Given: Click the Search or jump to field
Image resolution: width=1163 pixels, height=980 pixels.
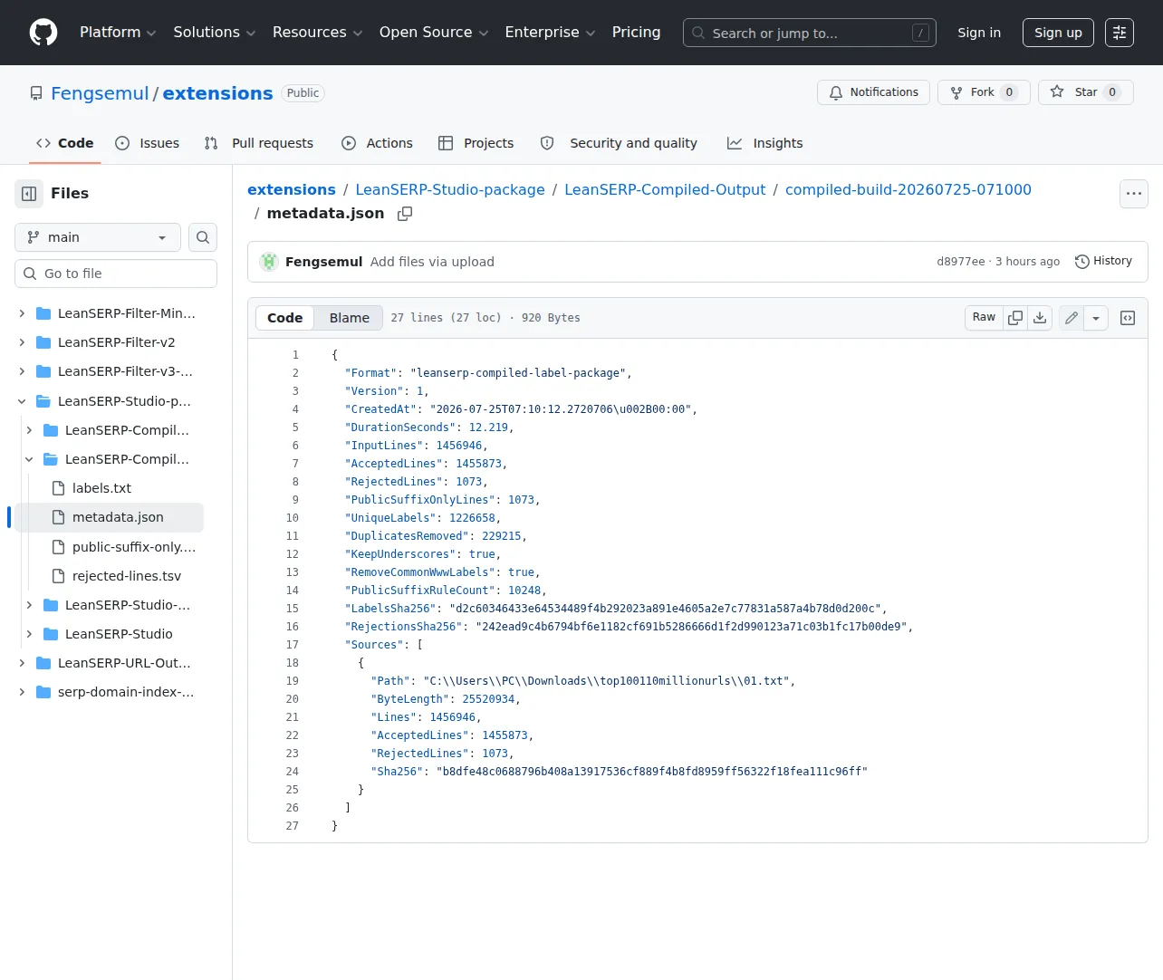Looking at the screenshot, I should 810,33.
